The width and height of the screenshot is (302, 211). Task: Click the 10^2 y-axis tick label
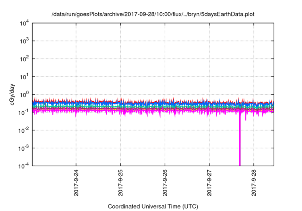24,59
